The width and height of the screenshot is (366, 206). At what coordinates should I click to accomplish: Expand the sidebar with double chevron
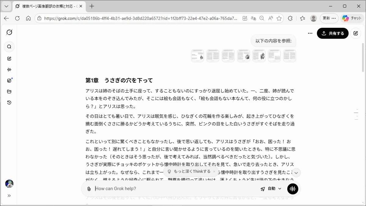tap(9, 196)
